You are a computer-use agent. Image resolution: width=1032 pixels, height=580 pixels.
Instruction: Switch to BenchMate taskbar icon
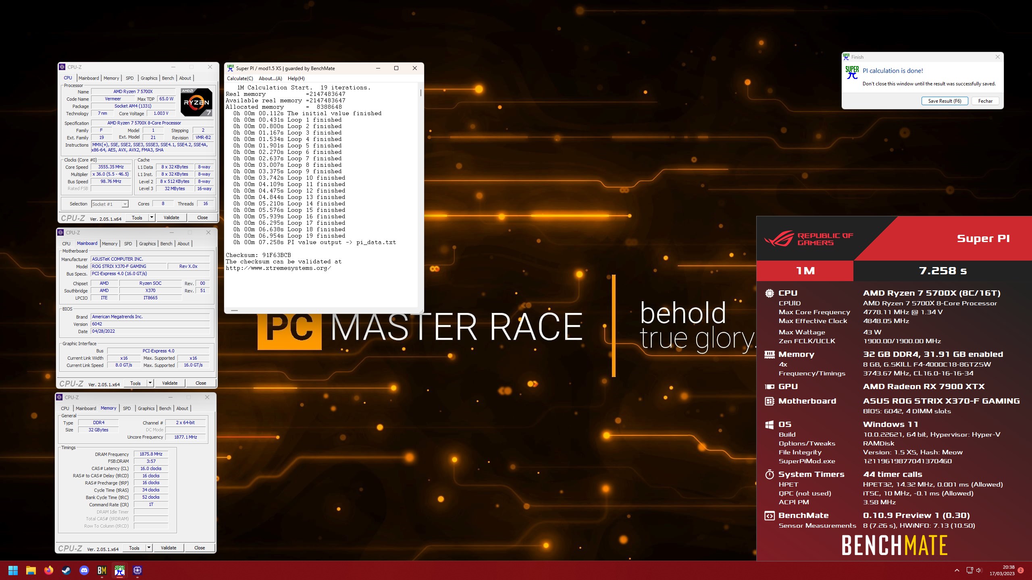coord(102,570)
